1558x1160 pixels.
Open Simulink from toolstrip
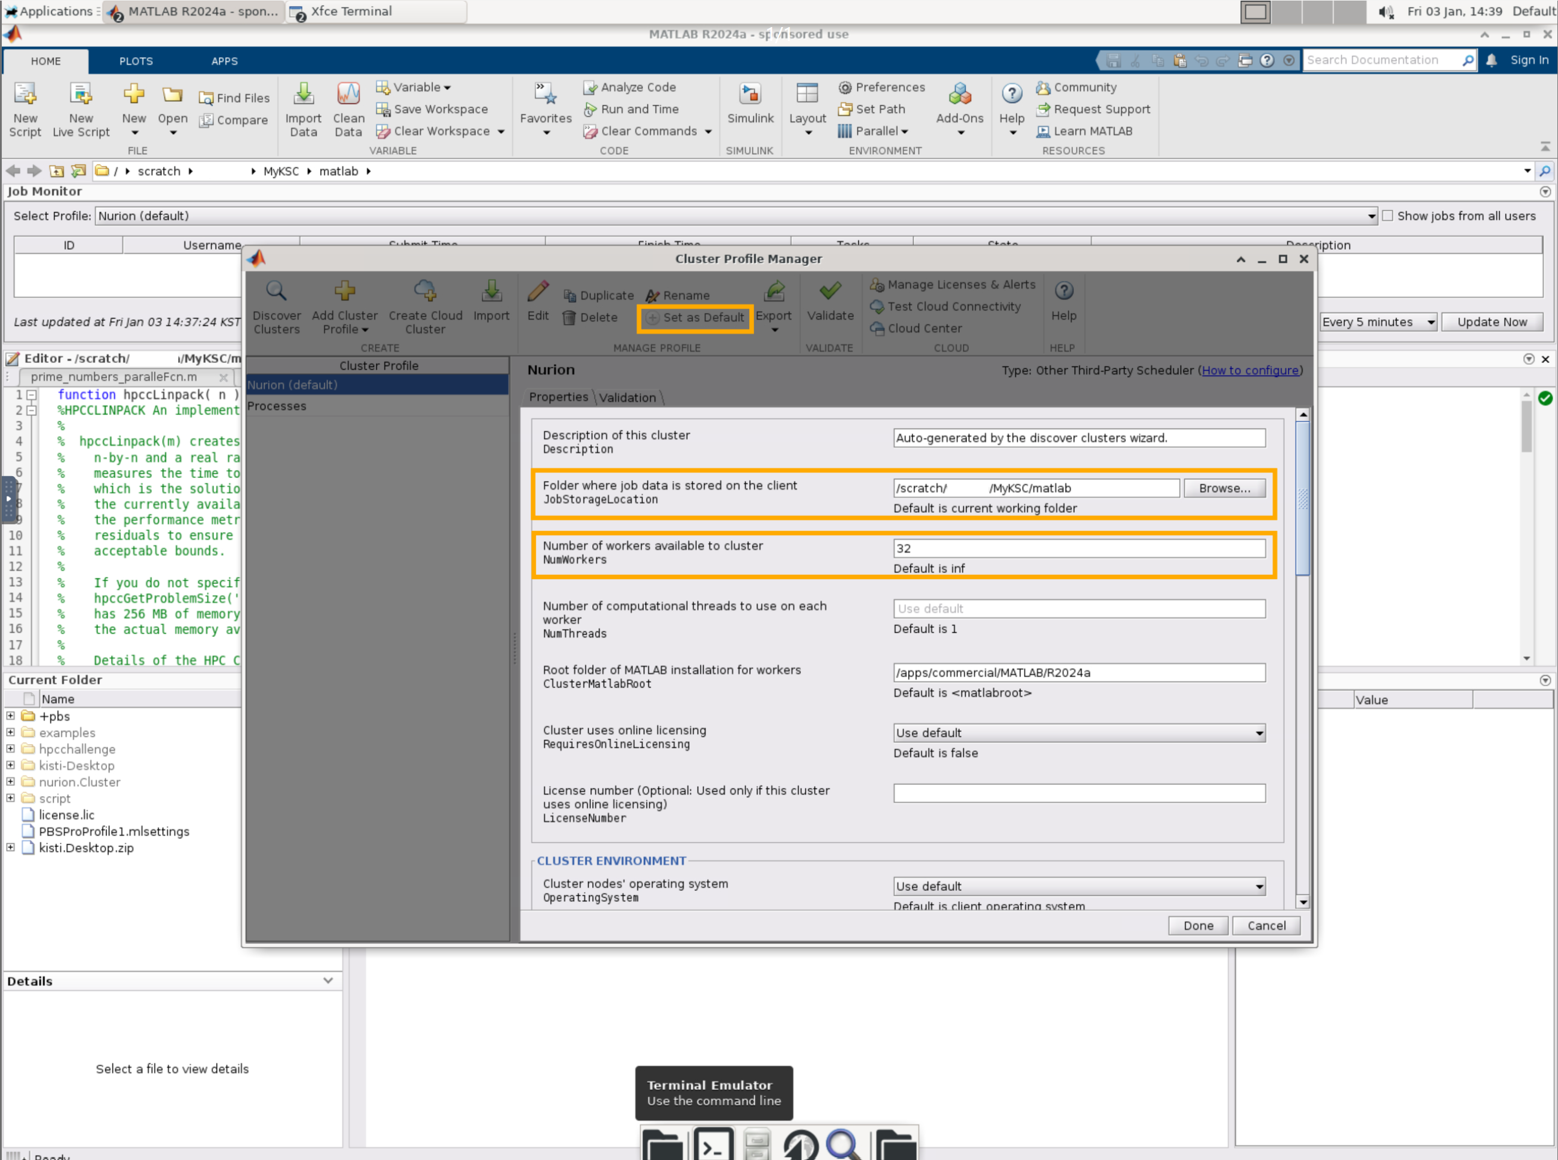[x=750, y=102]
